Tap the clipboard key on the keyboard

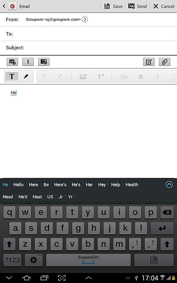154,260
